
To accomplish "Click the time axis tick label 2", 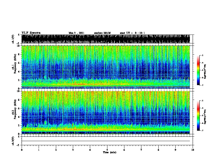I will 56,150.
